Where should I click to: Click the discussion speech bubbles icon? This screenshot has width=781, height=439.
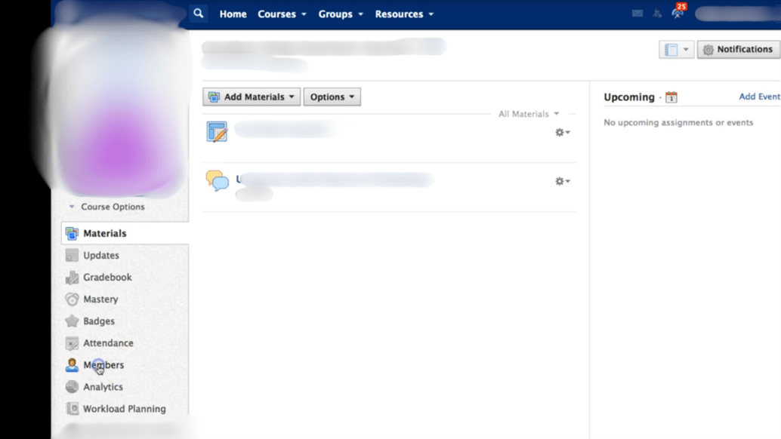218,180
